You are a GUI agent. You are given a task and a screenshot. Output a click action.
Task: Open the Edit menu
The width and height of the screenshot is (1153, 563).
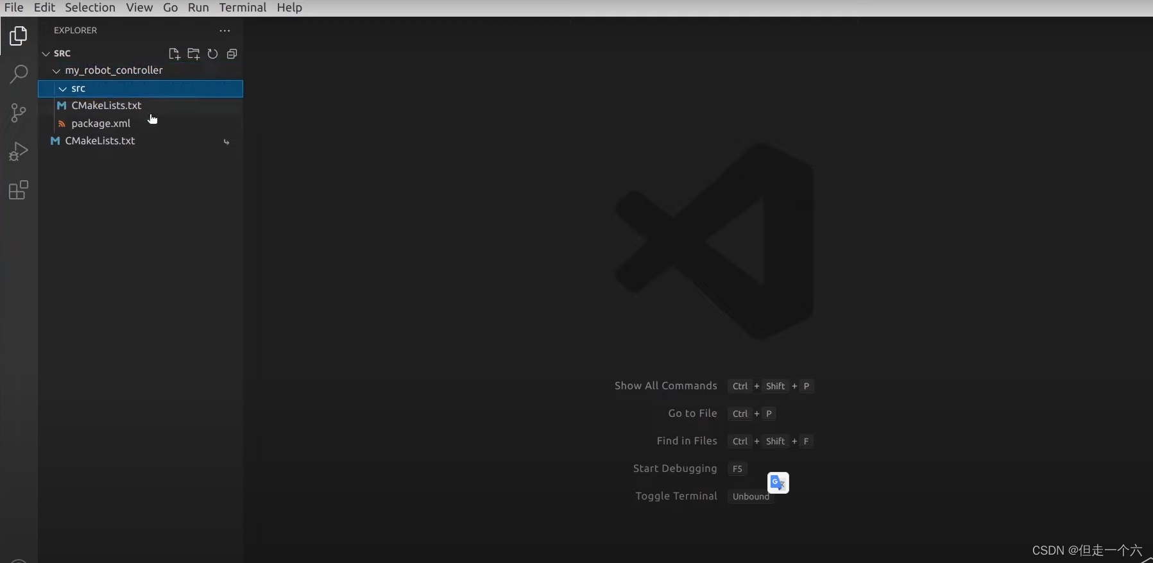[44, 8]
